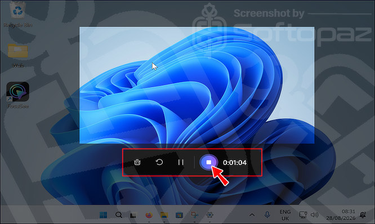
Task: Select the FocuSee desktop shortcut
Action: (17, 95)
